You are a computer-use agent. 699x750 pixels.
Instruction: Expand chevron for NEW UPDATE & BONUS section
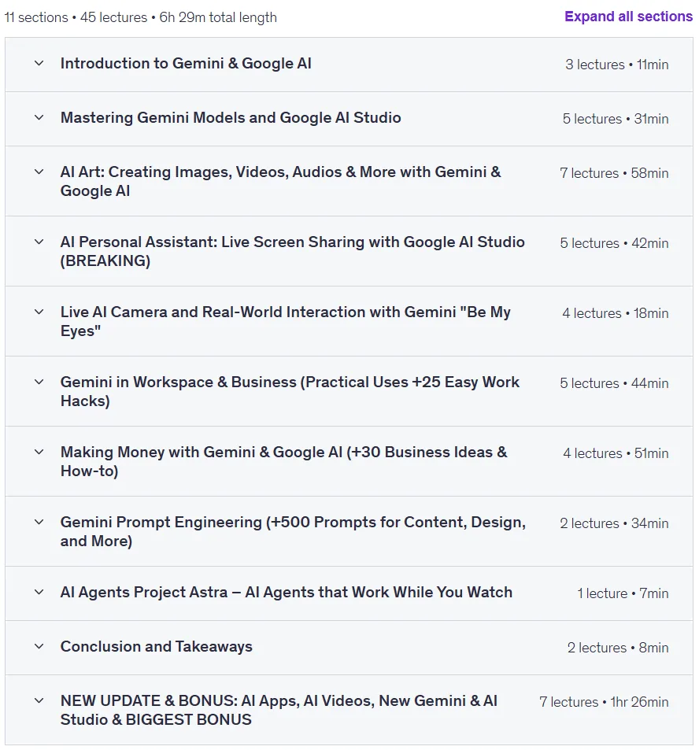pyautogui.click(x=39, y=700)
